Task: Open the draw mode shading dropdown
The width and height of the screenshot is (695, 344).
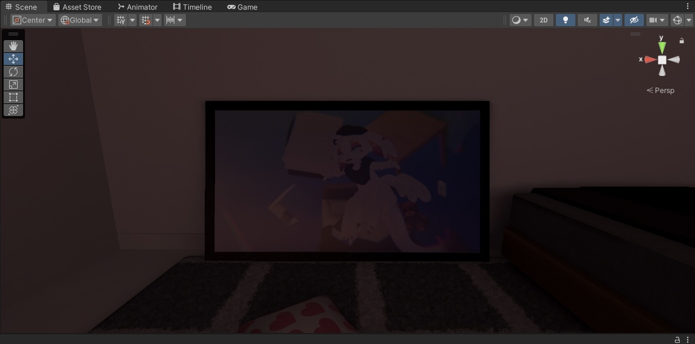Action: [x=521, y=20]
